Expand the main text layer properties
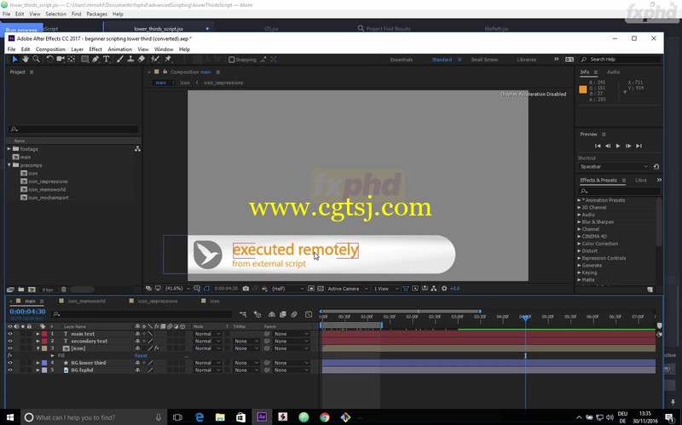 click(x=38, y=334)
